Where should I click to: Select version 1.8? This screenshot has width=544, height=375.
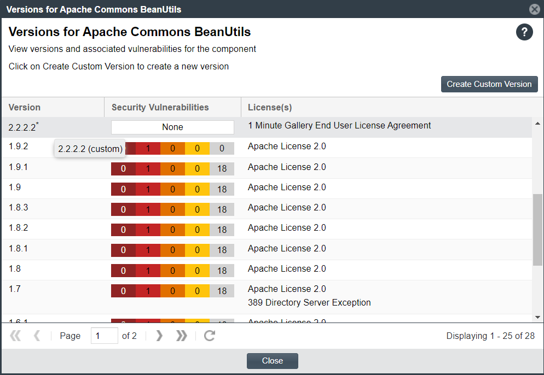click(x=15, y=268)
